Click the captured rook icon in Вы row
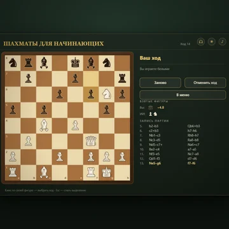 tap(151, 108)
